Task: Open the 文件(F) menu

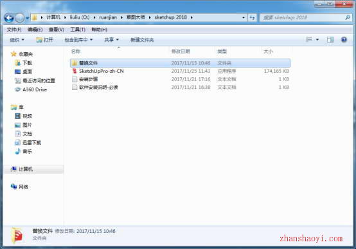Action: point(14,30)
